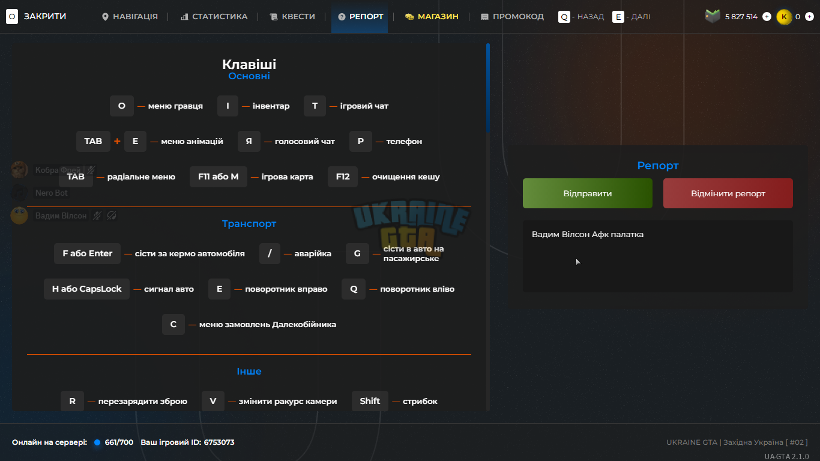Click the H або CapsLock key cap
Viewport: 820px width, 461px height.
click(86, 289)
